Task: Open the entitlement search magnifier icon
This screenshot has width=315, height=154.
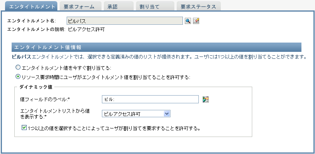Action: [188, 21]
